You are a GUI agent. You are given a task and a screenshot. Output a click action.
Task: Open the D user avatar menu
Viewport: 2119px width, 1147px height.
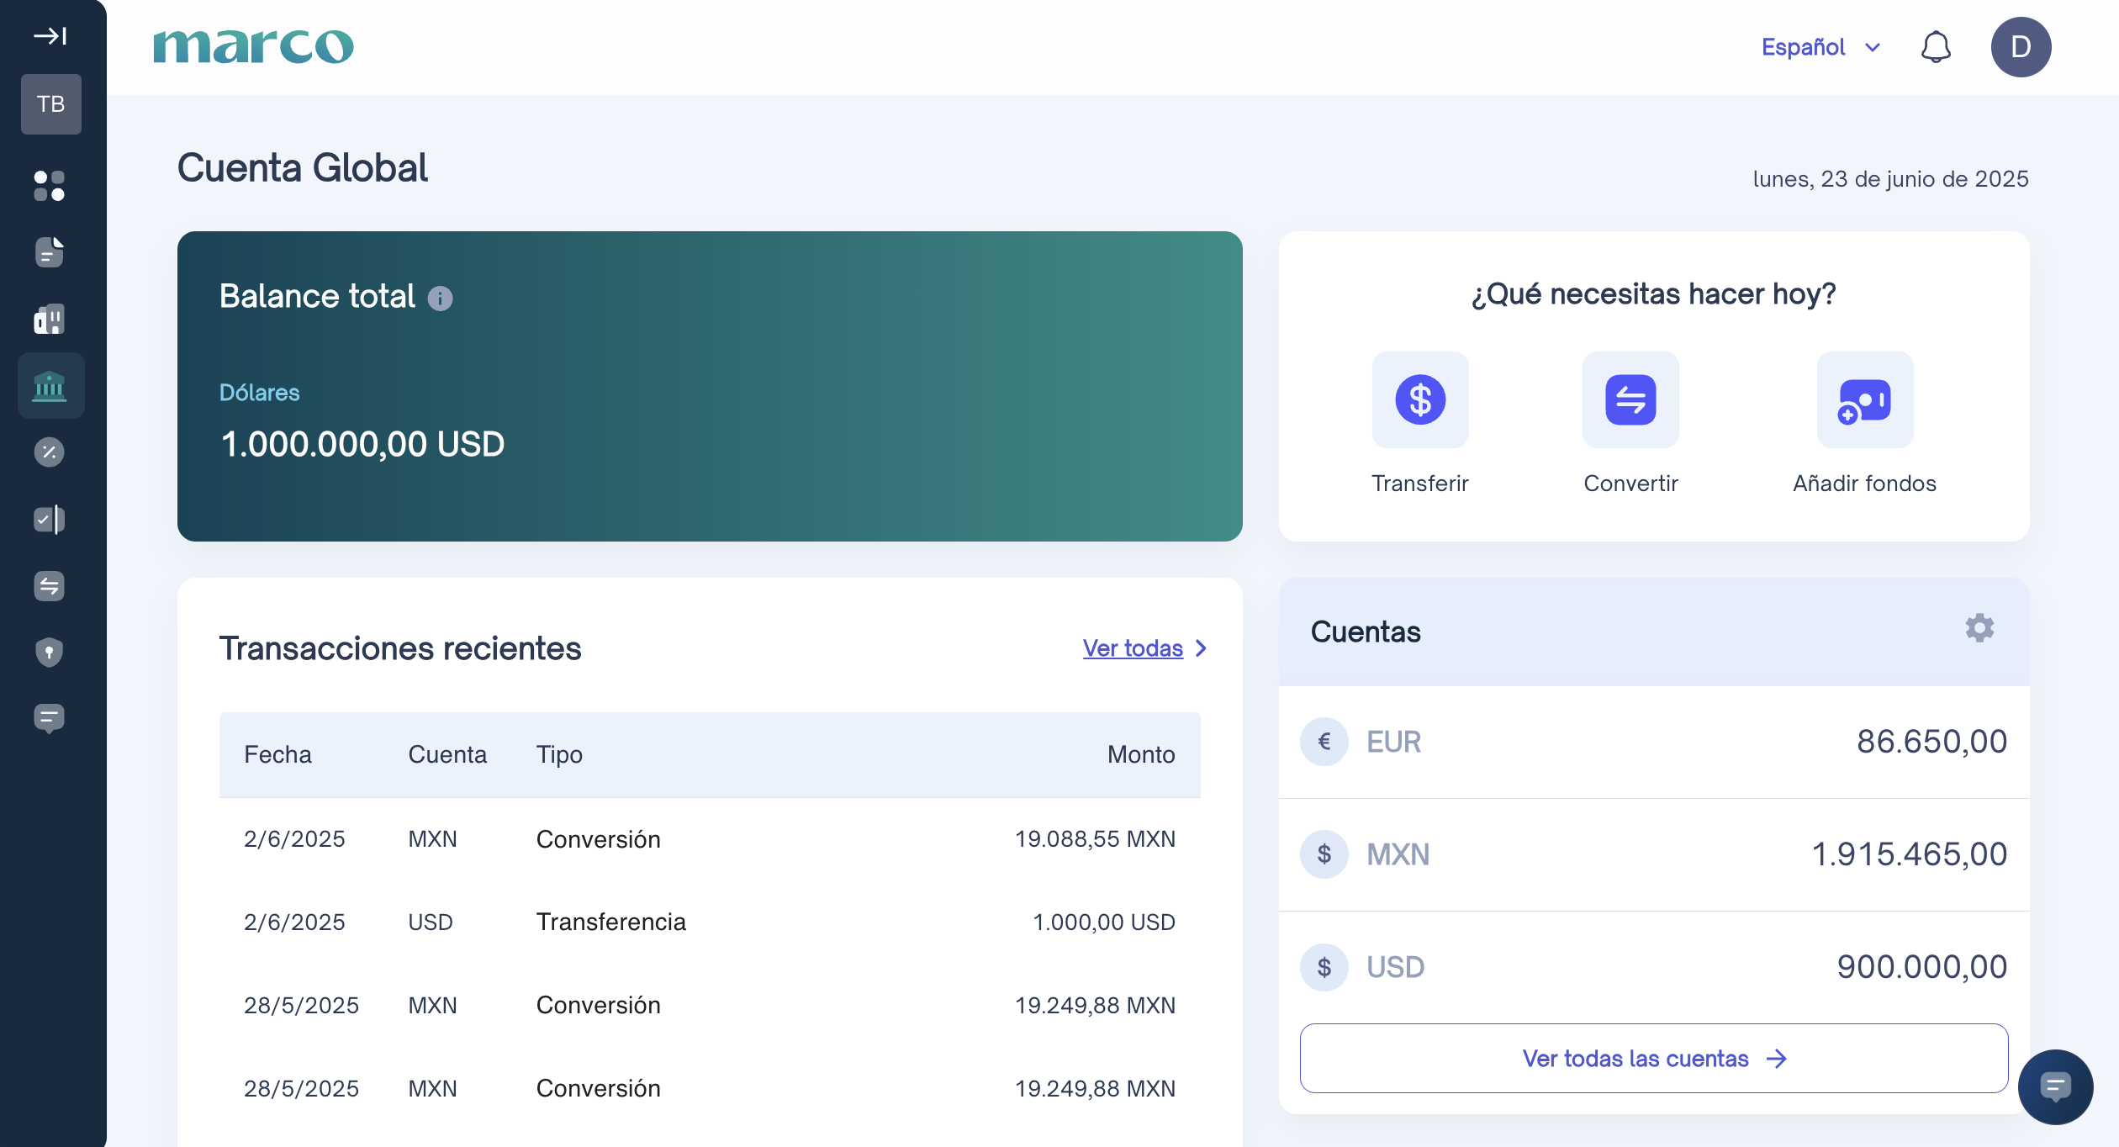[x=2021, y=47]
